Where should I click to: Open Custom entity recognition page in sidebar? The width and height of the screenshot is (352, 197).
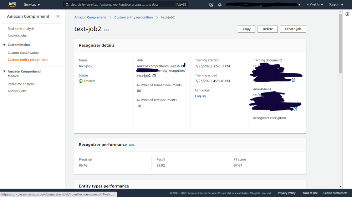click(x=28, y=60)
